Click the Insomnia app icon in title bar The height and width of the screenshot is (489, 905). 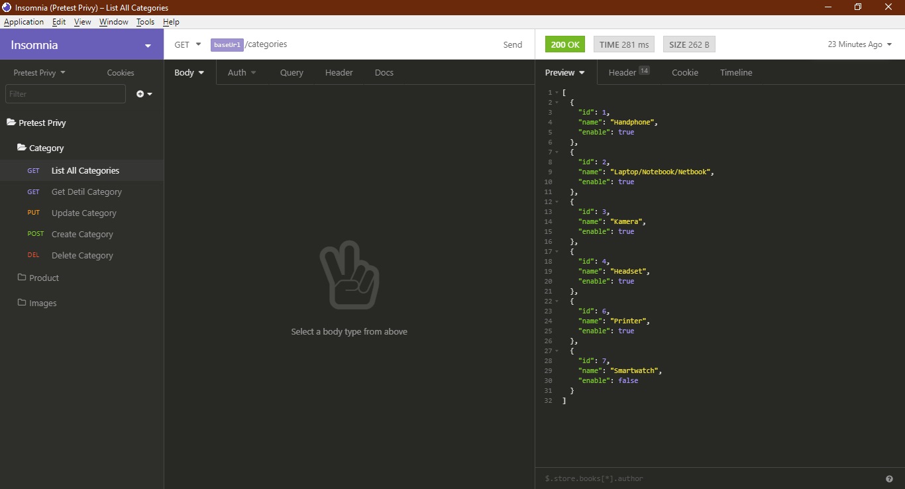pos(7,7)
